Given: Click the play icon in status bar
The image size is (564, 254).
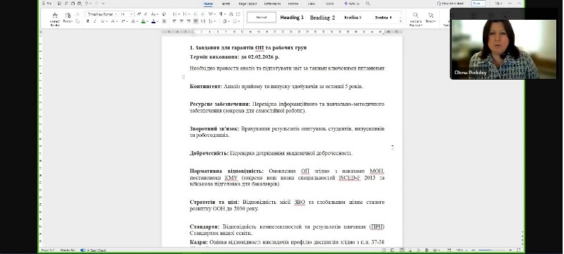Looking at the screenshot, I should 419,250.
